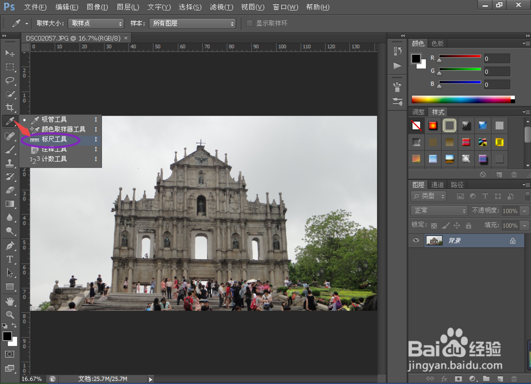Toggle lock all icon

tap(468, 225)
